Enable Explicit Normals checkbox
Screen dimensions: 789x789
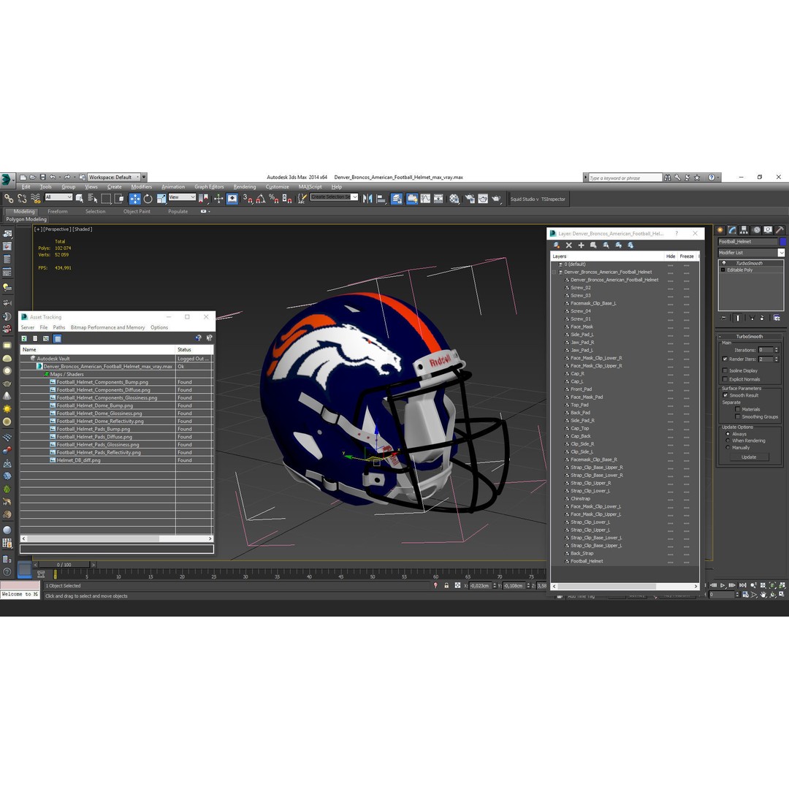[x=725, y=379]
